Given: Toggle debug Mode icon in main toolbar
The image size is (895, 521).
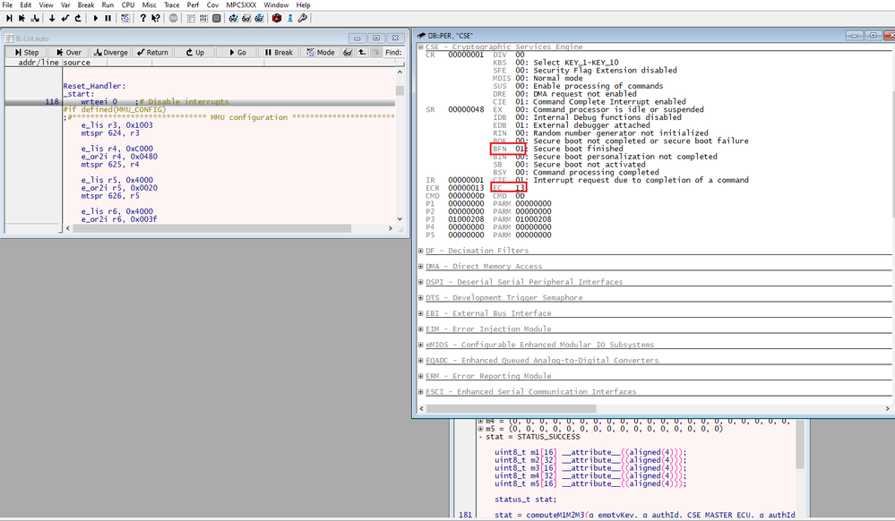Looking at the screenshot, I should pyautogui.click(x=125, y=18).
